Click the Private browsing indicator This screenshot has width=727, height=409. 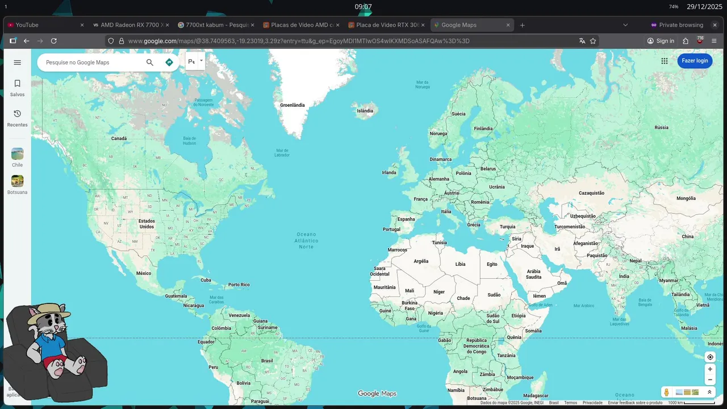(677, 25)
